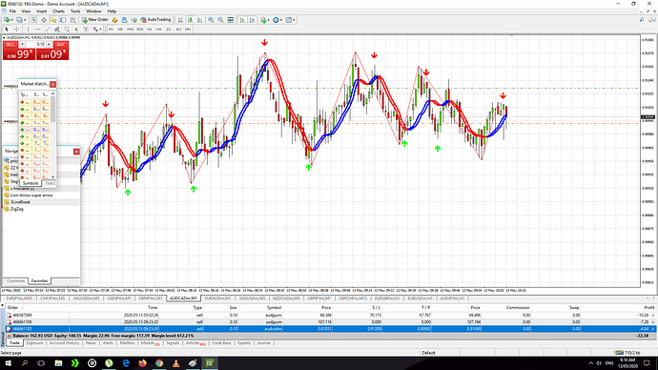Screen dimensions: 658x370
Task: Select the horizontal line tool
Action: [x=38, y=30]
